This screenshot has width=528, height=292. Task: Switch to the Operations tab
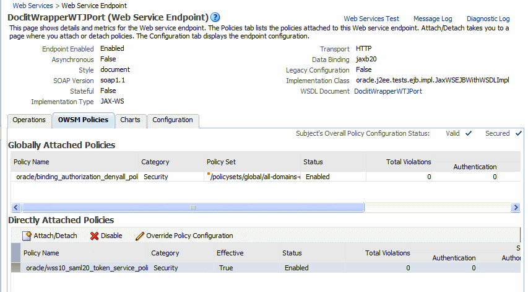pyautogui.click(x=29, y=120)
